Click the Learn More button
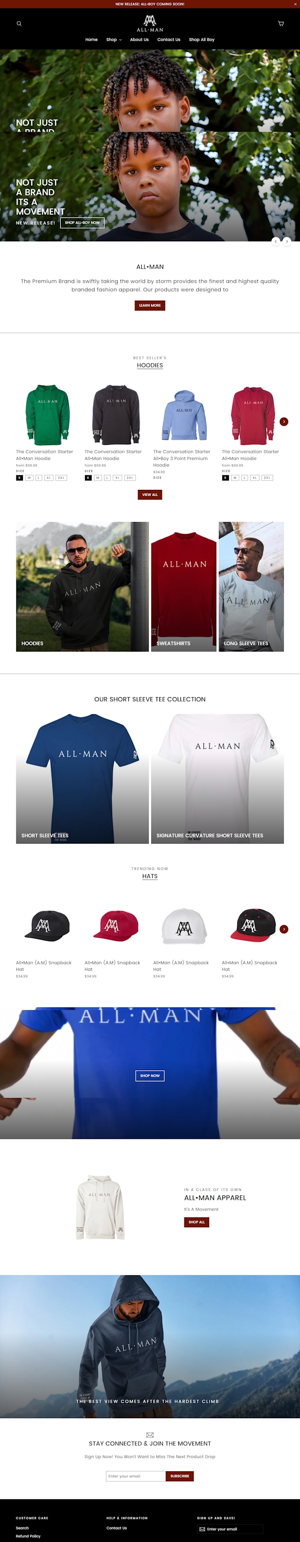The width and height of the screenshot is (300, 1542). pos(150,305)
